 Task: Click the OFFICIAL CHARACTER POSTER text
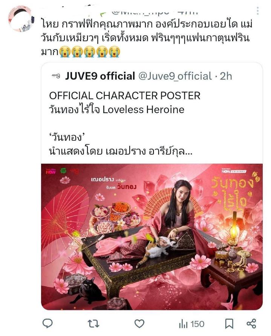point(125,95)
